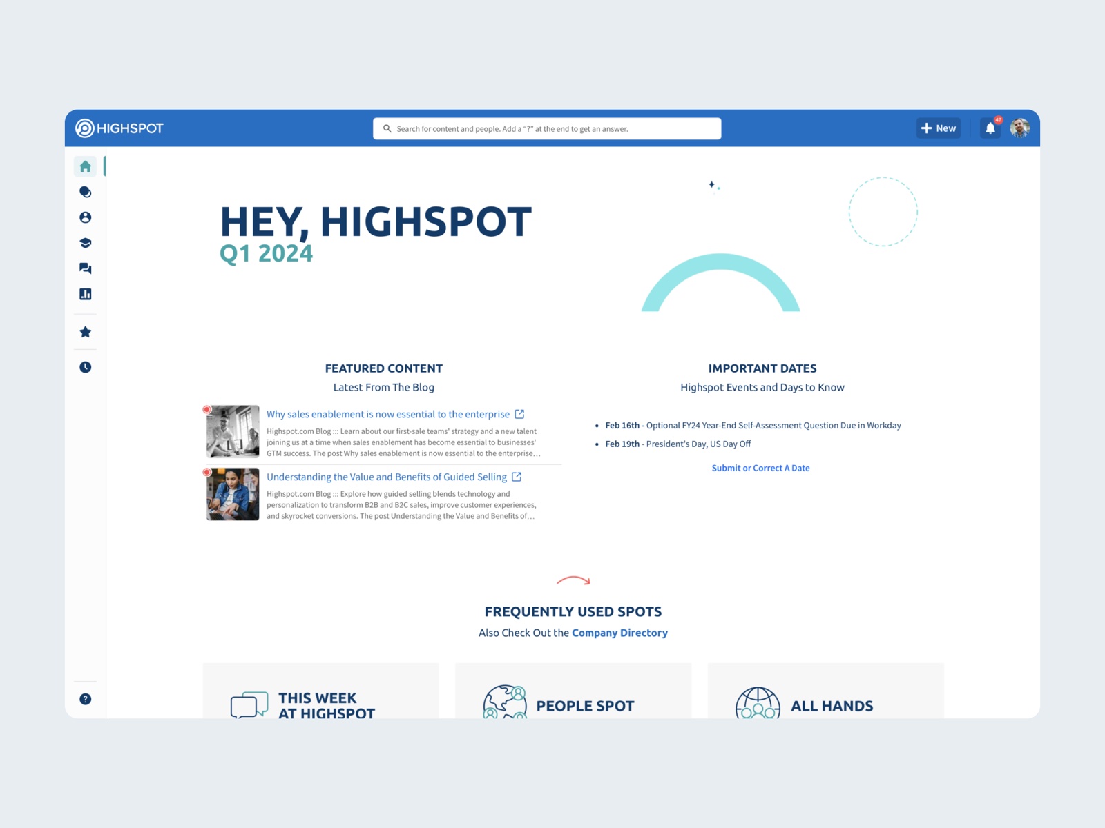The height and width of the screenshot is (828, 1105).
Task: Open the notifications bell
Action: click(990, 128)
